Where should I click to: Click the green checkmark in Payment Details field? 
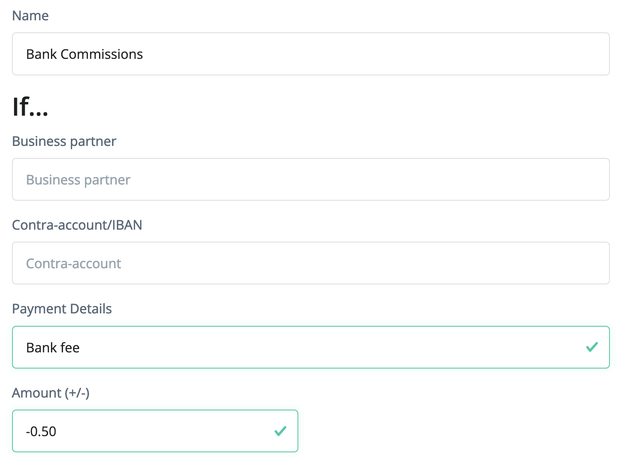point(592,347)
